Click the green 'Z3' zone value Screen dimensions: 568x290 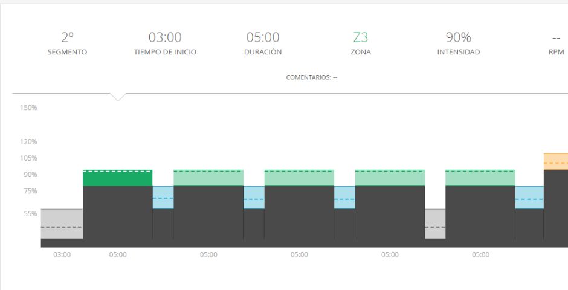coord(361,37)
